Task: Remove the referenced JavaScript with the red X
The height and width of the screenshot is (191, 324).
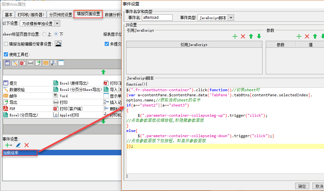Action: tap(243, 36)
